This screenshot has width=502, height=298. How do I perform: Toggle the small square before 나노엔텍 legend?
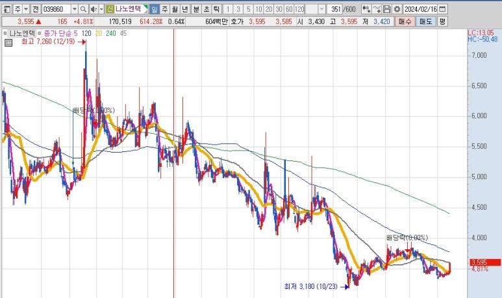5,33
